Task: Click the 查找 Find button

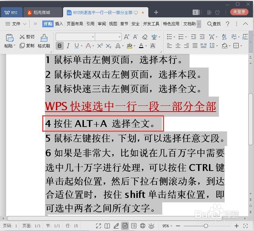Action: point(214,24)
